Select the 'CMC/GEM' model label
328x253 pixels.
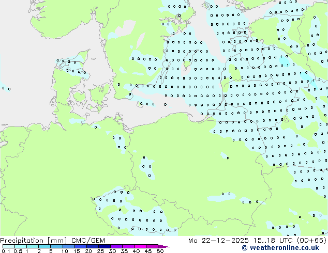coord(88,241)
